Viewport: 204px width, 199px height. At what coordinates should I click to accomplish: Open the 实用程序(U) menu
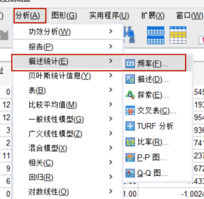[109, 16]
